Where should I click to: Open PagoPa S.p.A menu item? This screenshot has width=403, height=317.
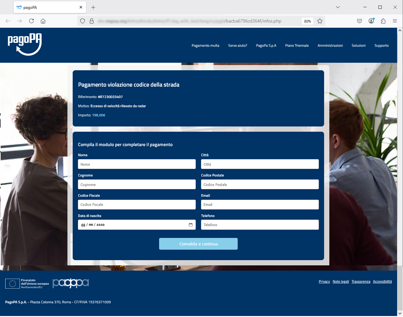coord(266,45)
